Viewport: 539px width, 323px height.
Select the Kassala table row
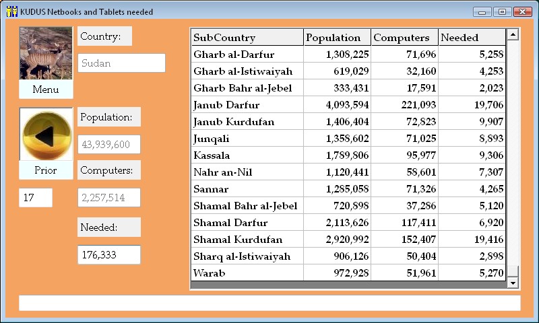pyautogui.click(x=247, y=155)
